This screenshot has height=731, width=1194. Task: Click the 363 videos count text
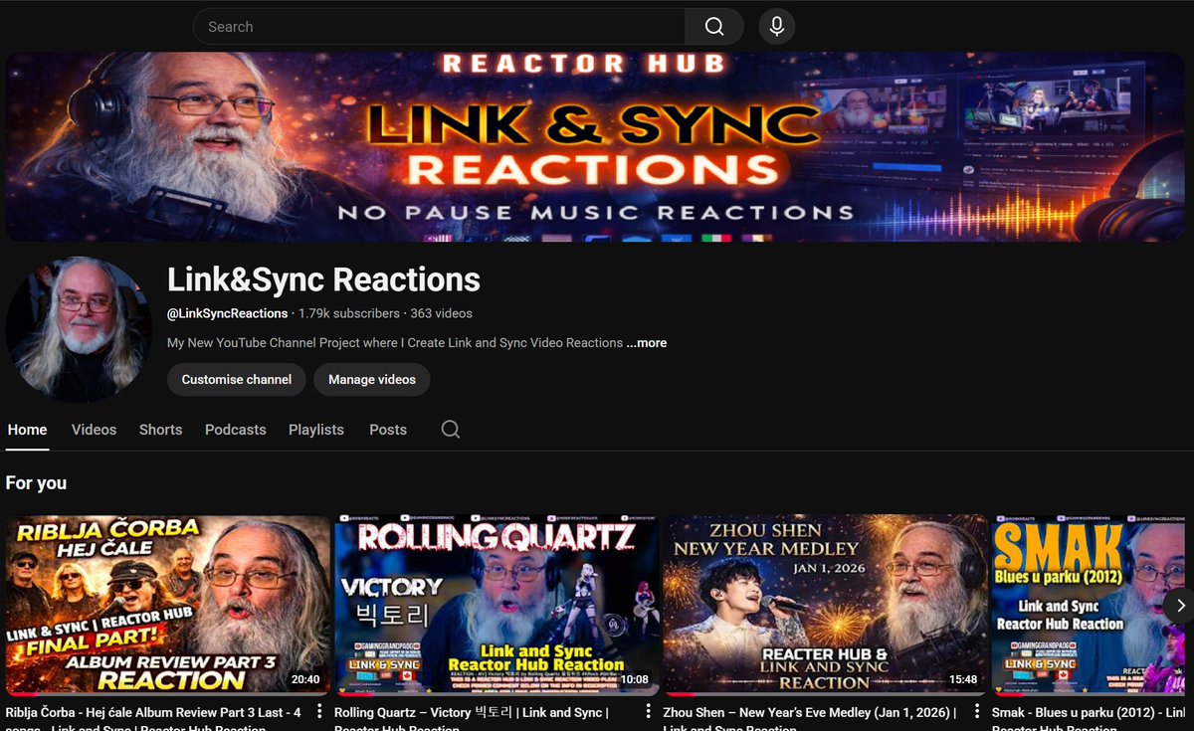(x=441, y=313)
